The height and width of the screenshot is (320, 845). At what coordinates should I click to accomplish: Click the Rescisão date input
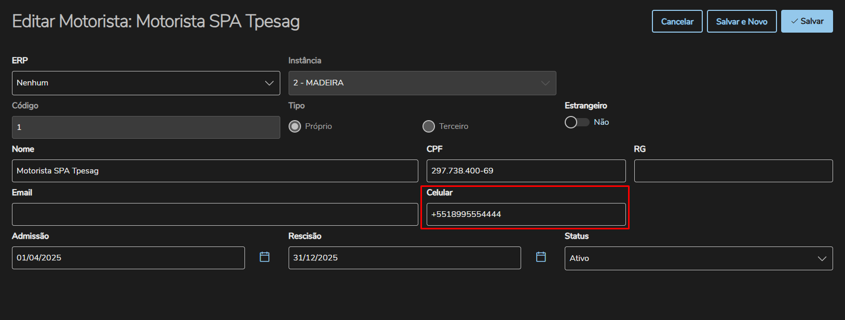tap(404, 258)
